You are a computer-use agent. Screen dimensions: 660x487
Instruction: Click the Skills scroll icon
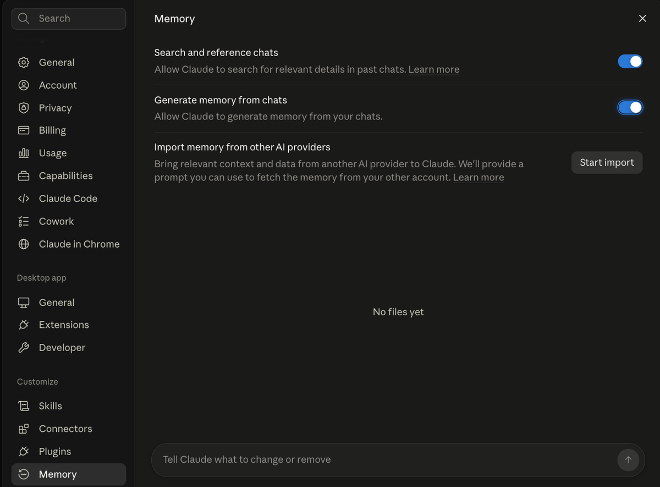coord(24,406)
